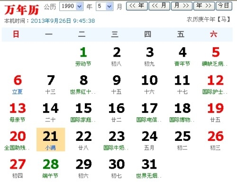Select May 6 立夏

tap(18, 85)
